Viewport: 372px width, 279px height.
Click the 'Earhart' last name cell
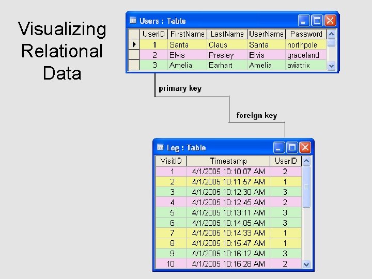point(227,65)
